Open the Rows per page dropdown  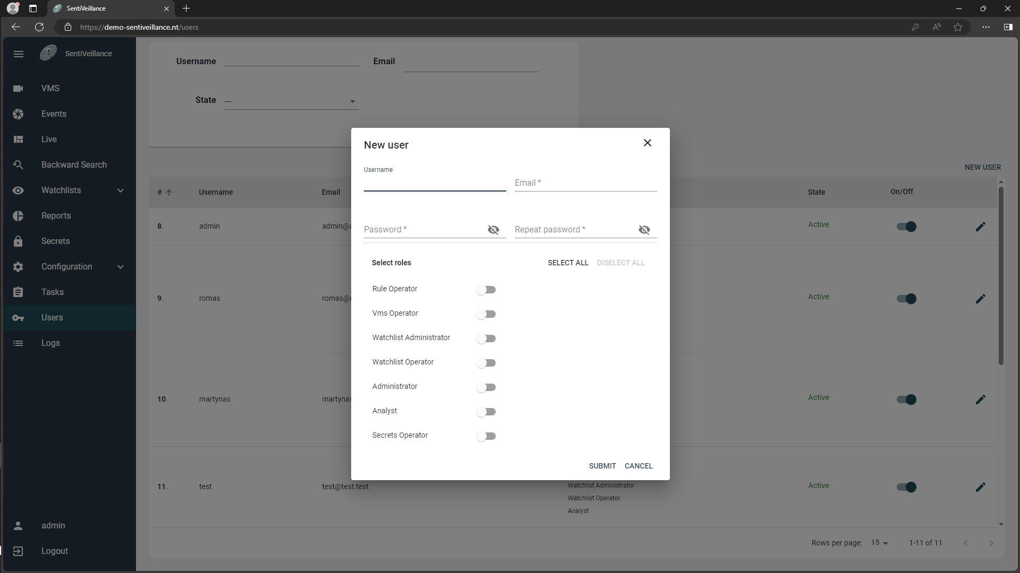tap(879, 543)
